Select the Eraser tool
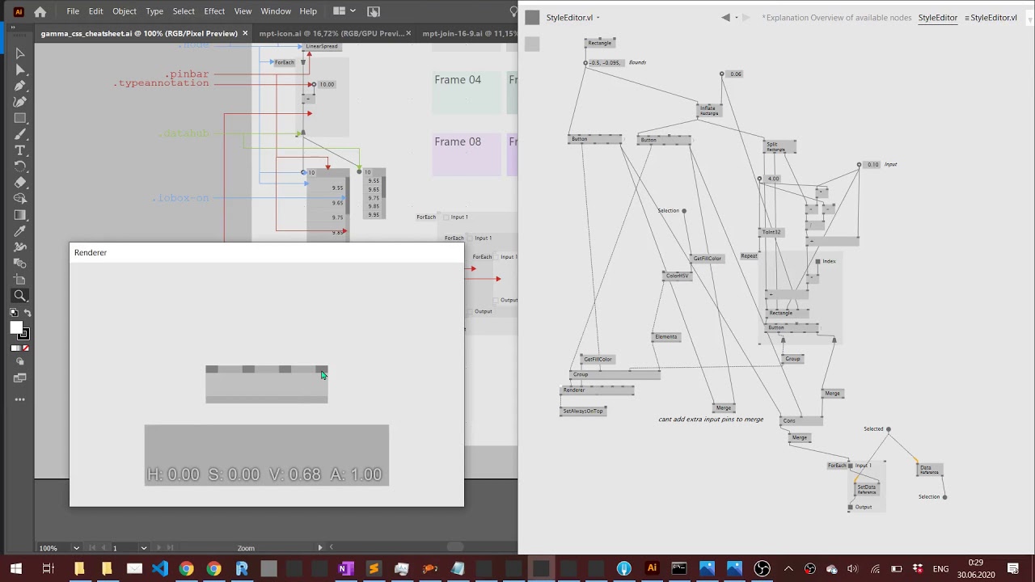Screen dimensions: 1035x582 [x=20, y=183]
